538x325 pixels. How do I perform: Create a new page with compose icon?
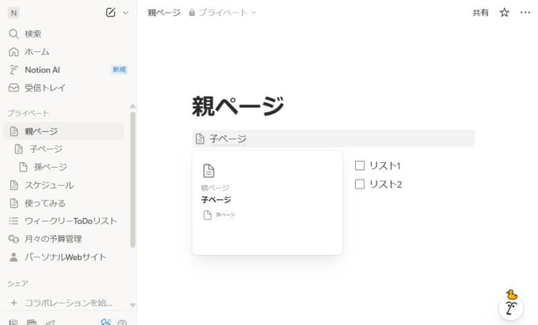point(110,13)
